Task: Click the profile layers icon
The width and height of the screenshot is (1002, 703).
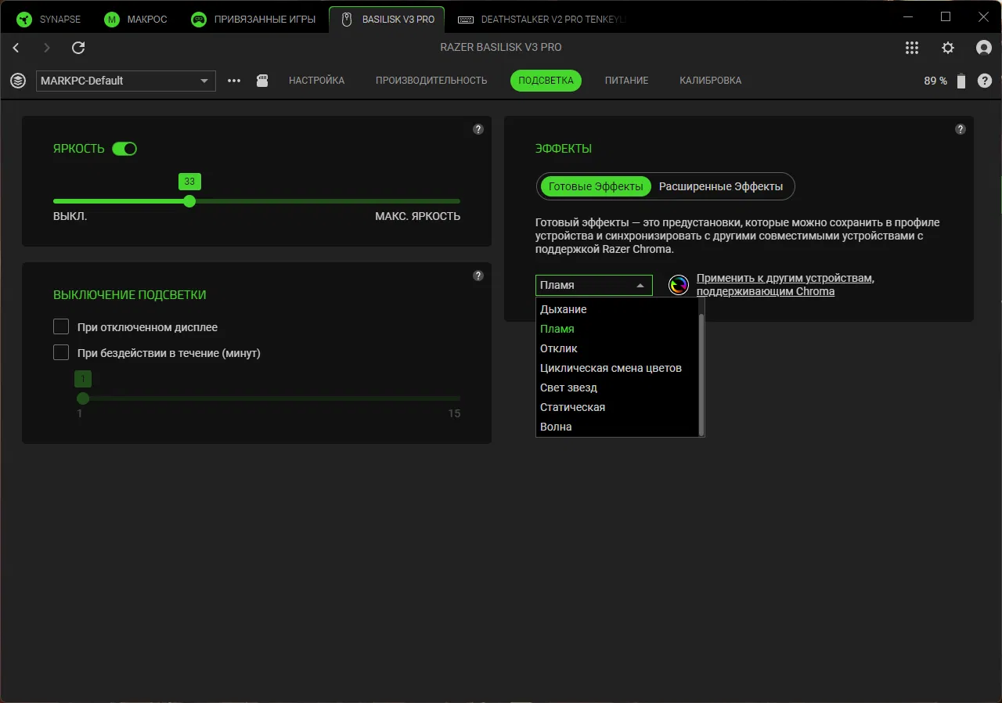Action: click(x=18, y=81)
